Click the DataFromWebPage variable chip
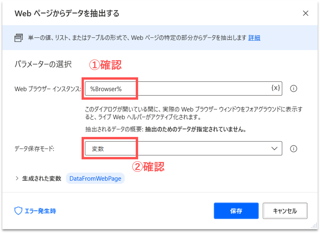This screenshot has width=320, height=233. point(95,179)
